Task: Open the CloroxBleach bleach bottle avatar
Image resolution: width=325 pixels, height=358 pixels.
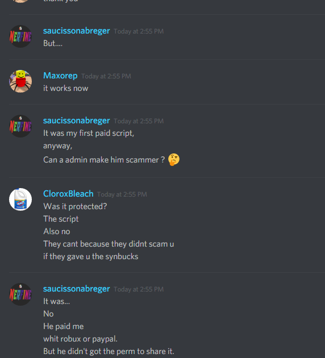Action: (20, 199)
